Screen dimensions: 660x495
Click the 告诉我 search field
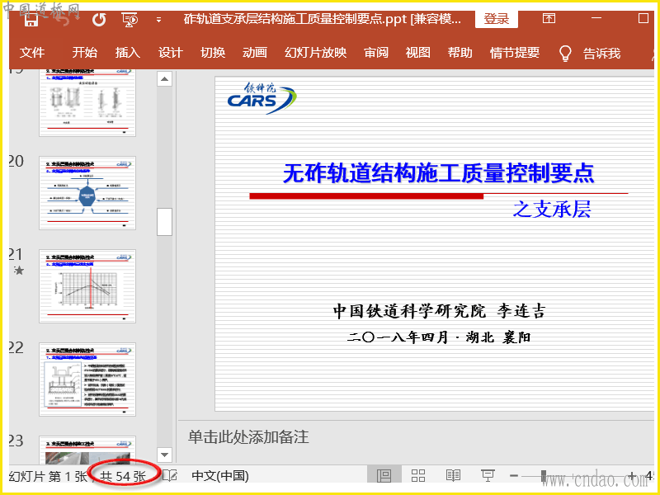tap(601, 54)
